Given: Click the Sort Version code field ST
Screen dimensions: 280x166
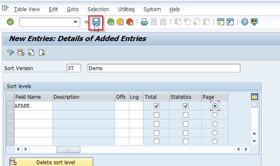Looking at the screenshot, I should coord(74,68).
